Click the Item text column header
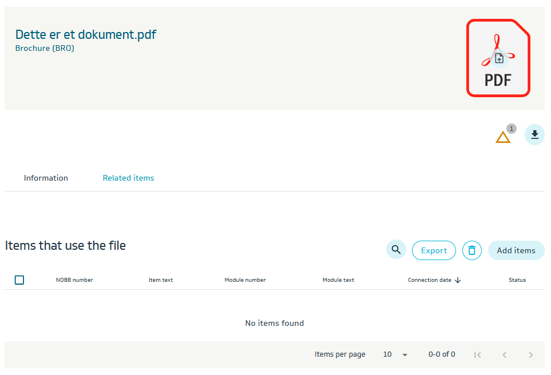This screenshot has width=551, height=375. 161,280
